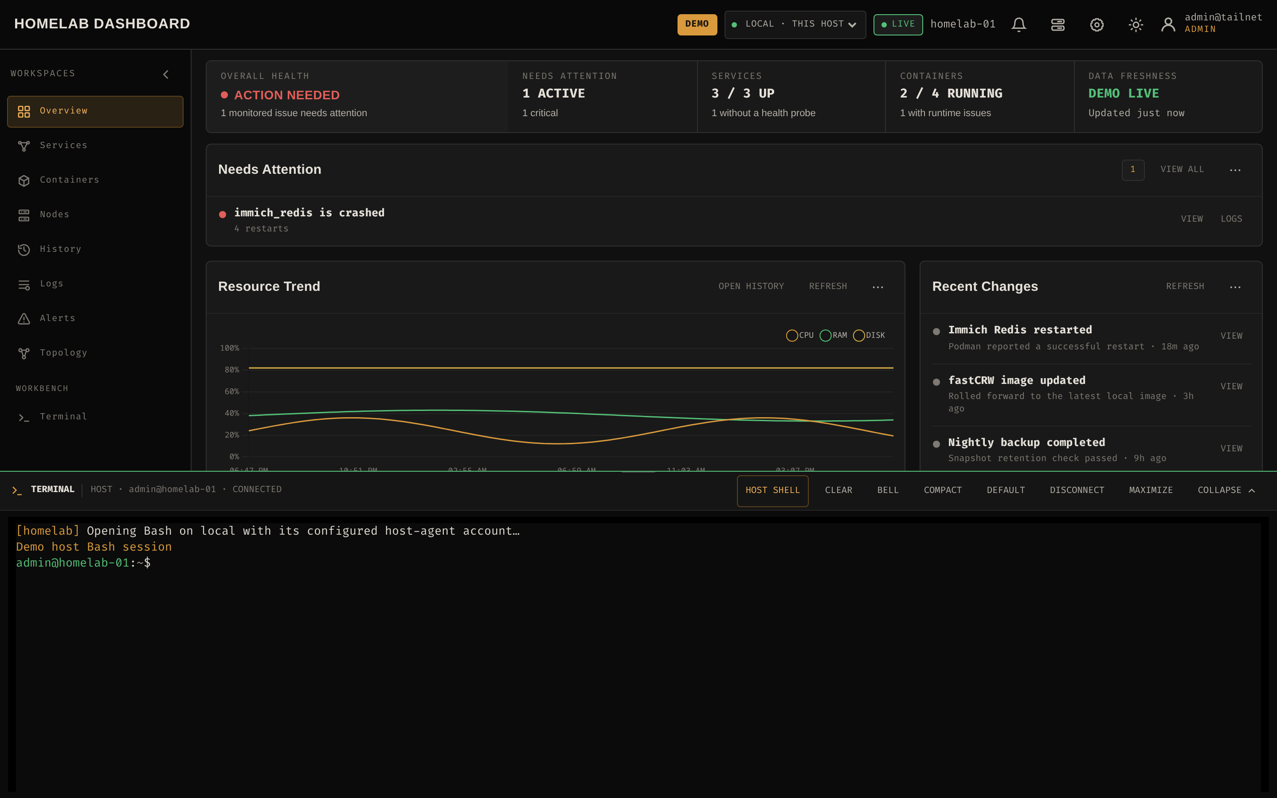The image size is (1277, 798).
Task: Click the Overall Health Action Needed card
Action: 356,97
